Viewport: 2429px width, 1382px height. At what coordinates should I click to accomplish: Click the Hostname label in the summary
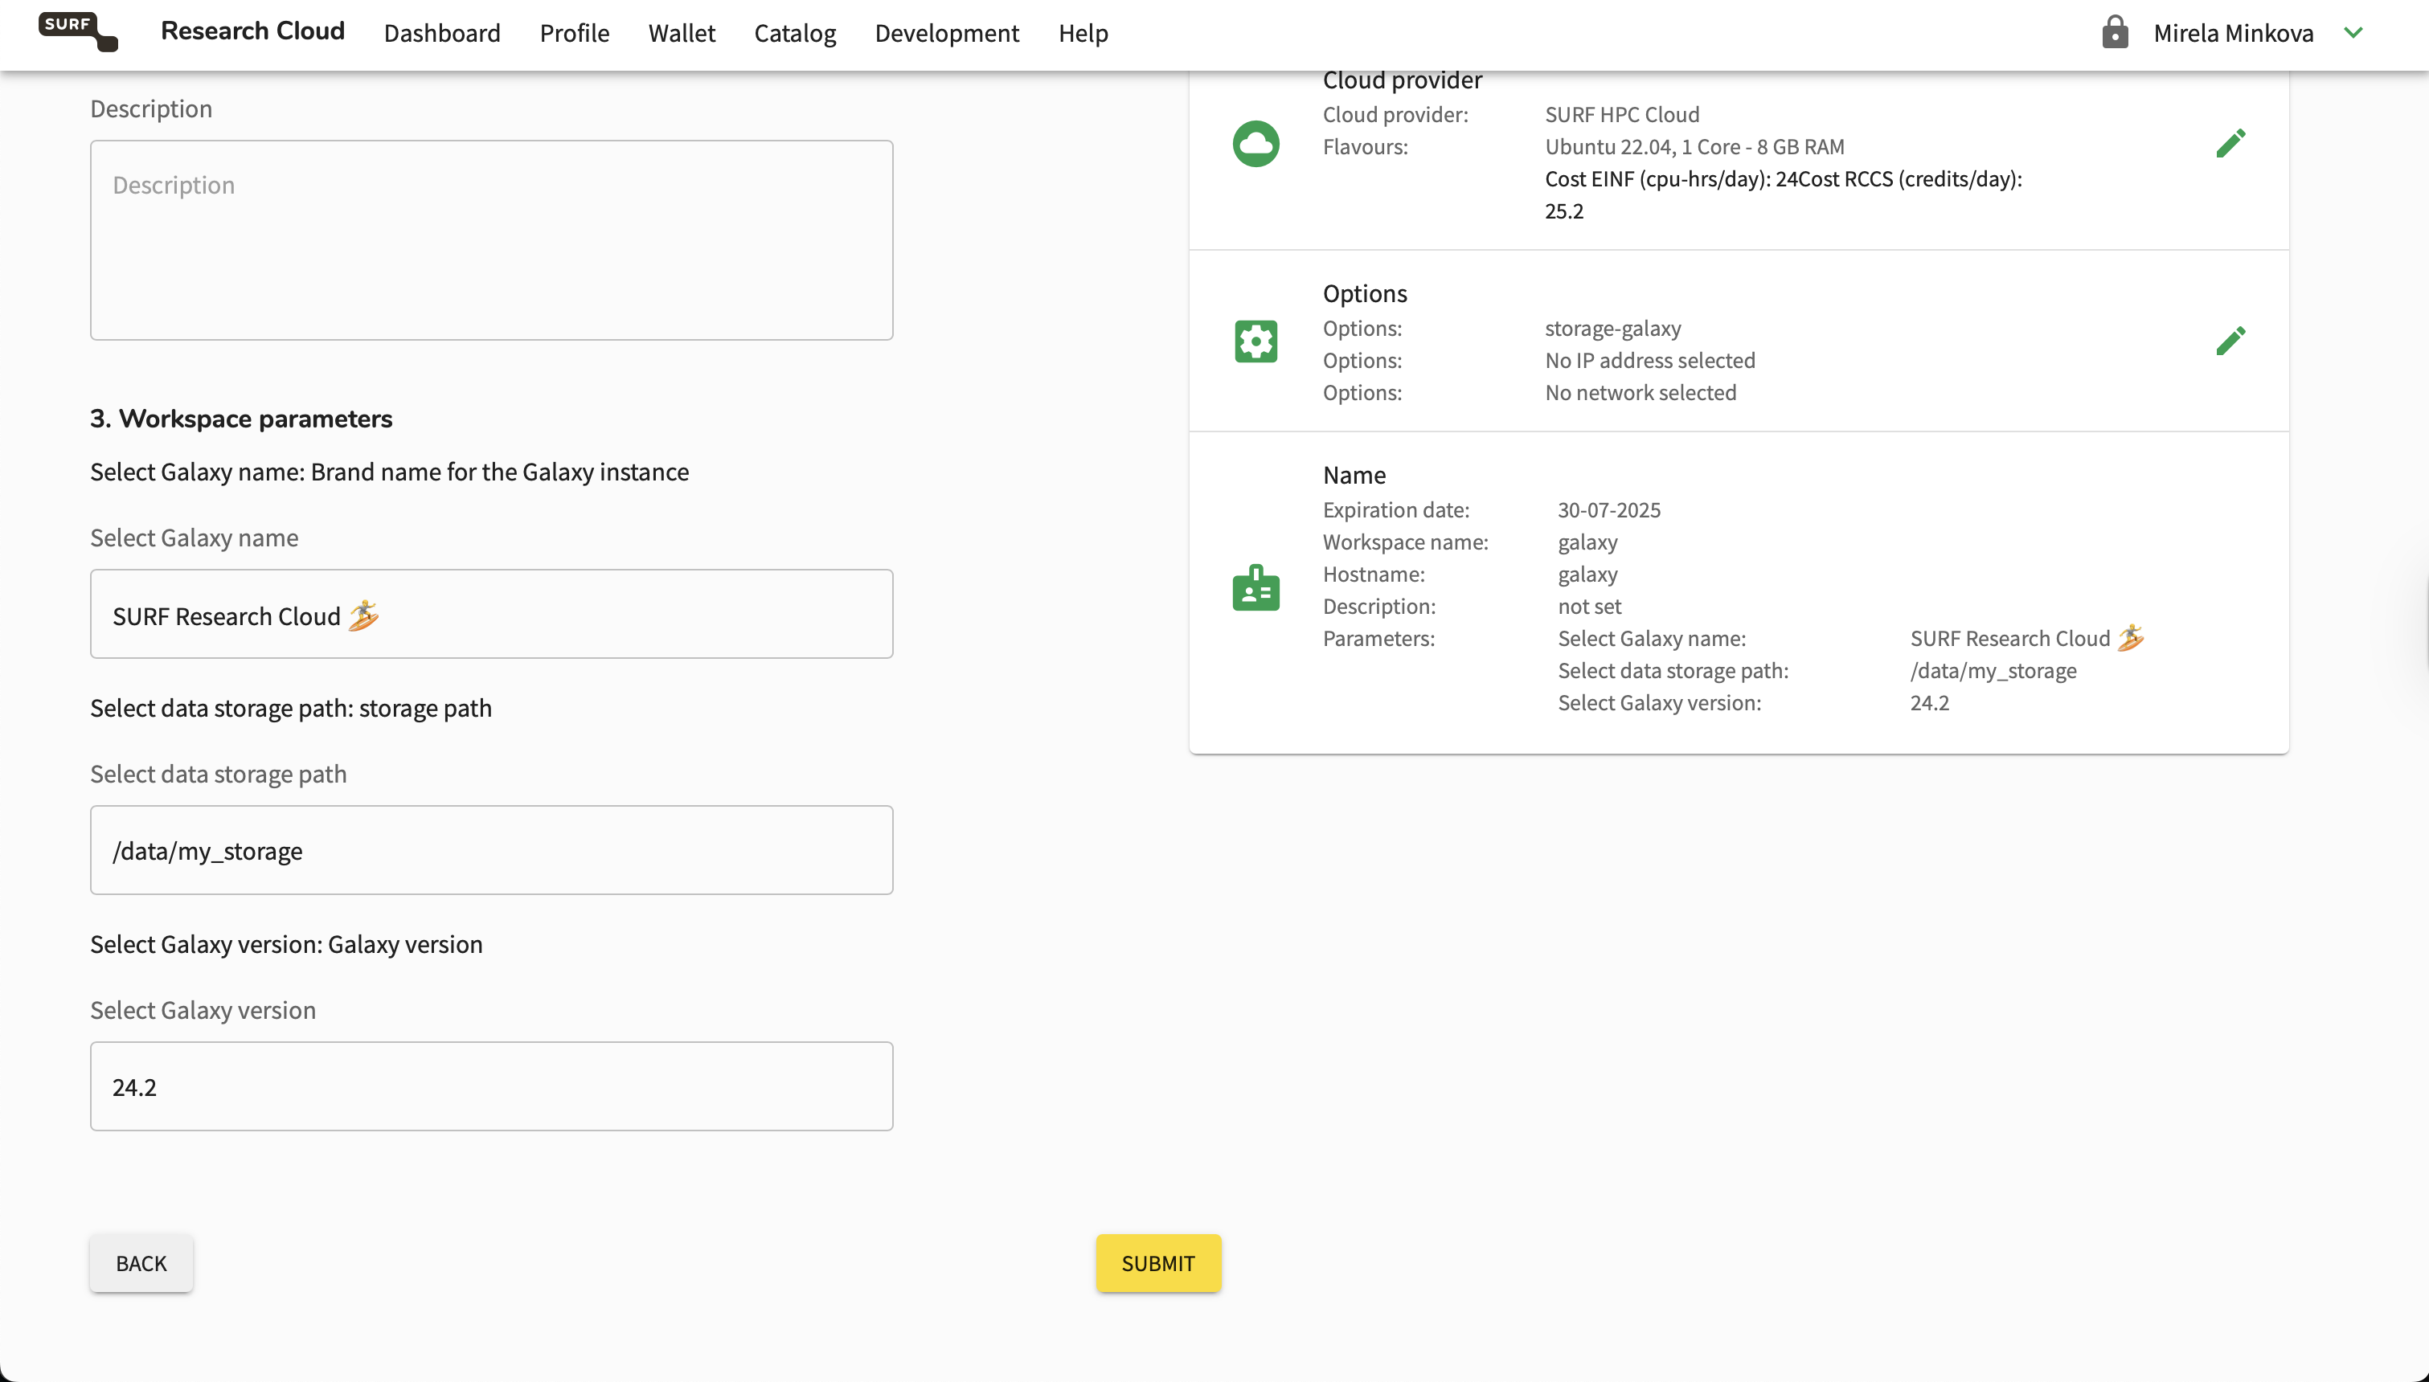point(1374,574)
